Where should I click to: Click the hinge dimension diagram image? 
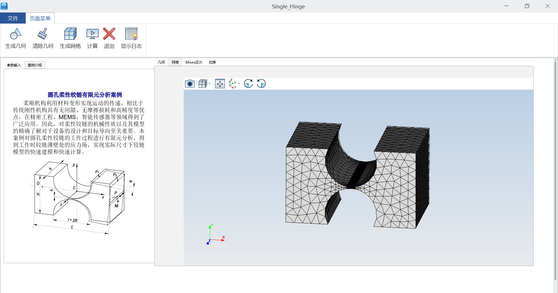point(82,197)
